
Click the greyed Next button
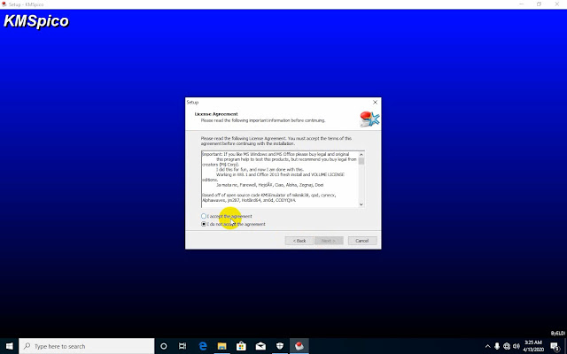click(x=329, y=241)
